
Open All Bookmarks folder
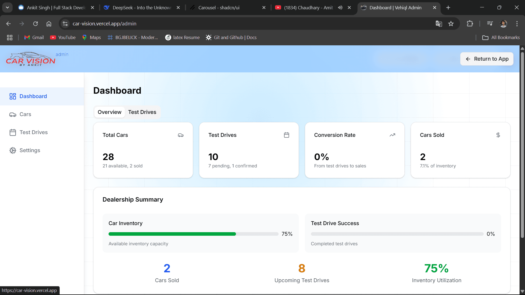tap(501, 37)
